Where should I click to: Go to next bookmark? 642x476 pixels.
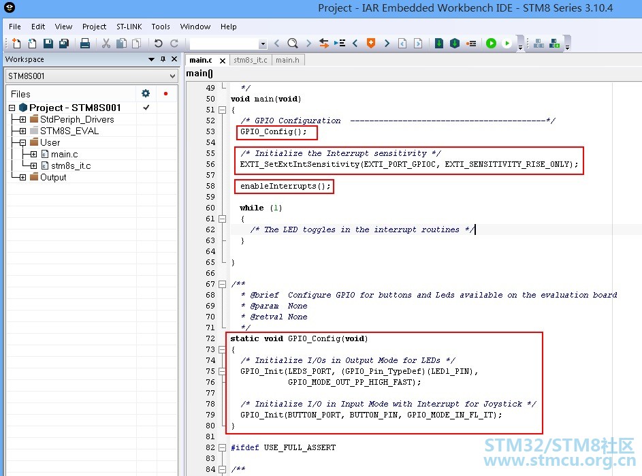coord(387,43)
